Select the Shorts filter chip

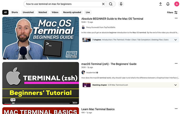(x=15, y=12)
